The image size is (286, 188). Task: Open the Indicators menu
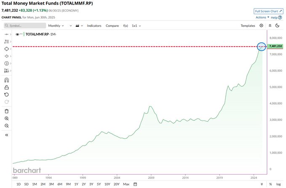tap(94, 26)
